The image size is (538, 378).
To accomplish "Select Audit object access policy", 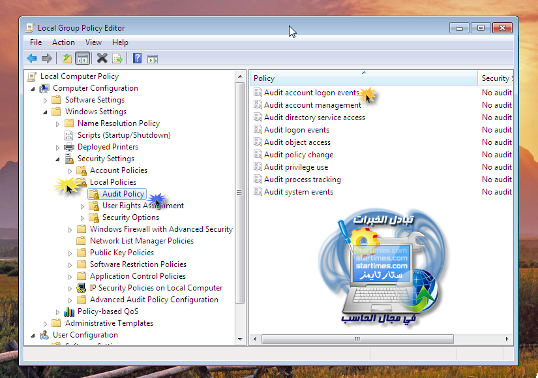I will point(297,142).
